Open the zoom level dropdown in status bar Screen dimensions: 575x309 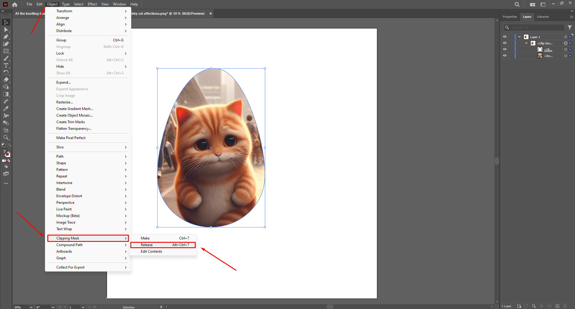[31, 307]
